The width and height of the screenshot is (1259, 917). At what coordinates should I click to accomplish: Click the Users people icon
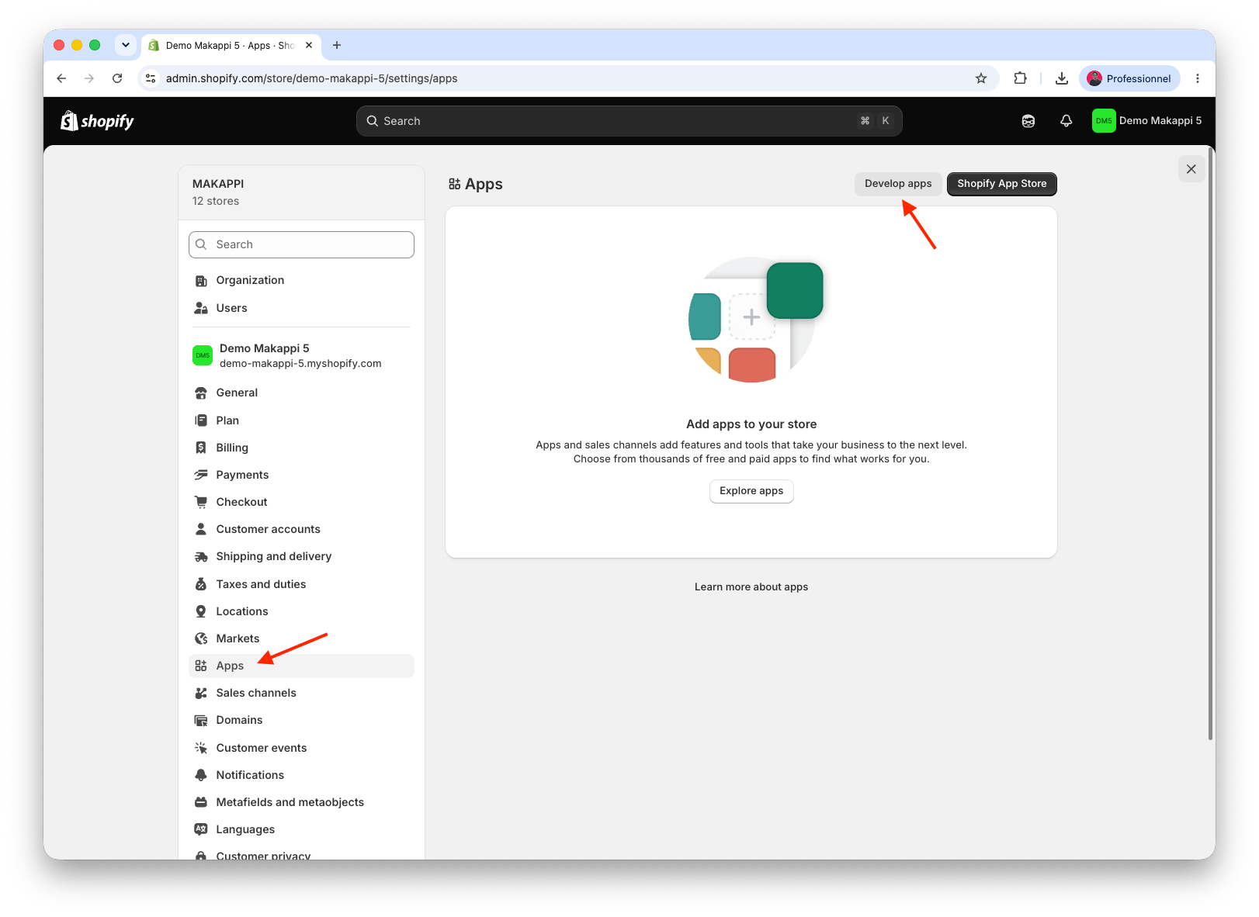click(x=201, y=309)
